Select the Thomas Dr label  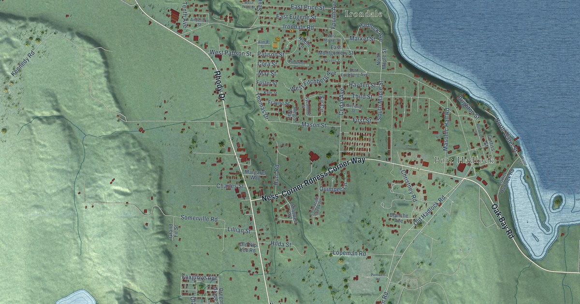(261, 106)
